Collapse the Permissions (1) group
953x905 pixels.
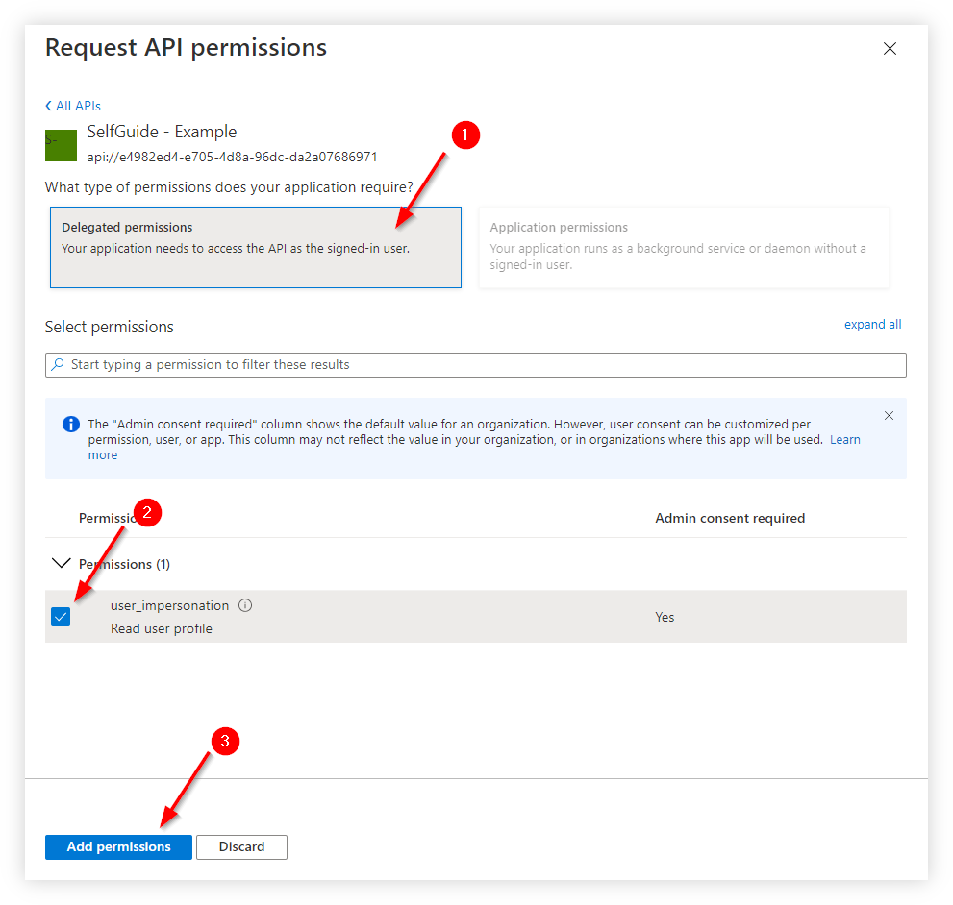coord(62,564)
